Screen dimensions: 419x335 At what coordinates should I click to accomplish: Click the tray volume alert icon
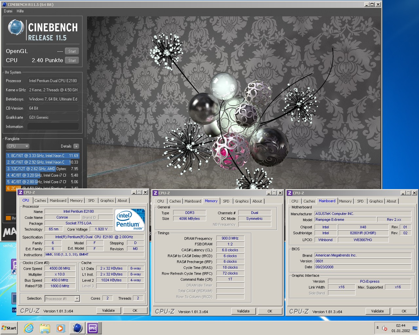[385, 328]
